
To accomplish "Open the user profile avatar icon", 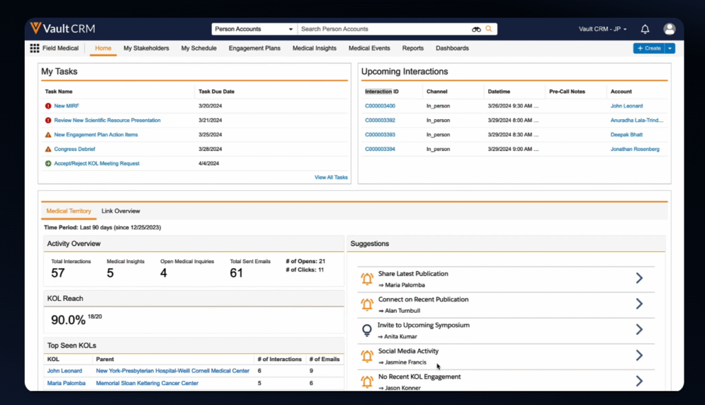I will (x=669, y=28).
